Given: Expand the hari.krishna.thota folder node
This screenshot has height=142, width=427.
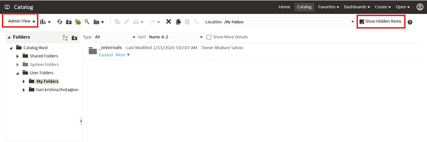Looking at the screenshot, I should click(24, 90).
